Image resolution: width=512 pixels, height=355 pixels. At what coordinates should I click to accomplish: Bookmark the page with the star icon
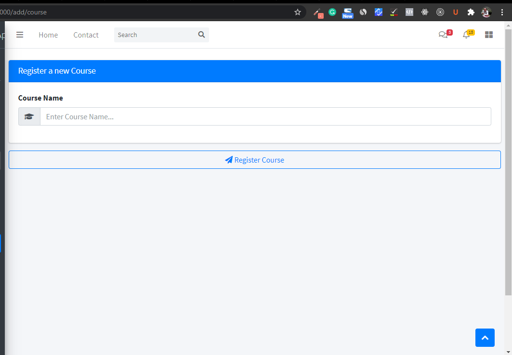coord(297,12)
